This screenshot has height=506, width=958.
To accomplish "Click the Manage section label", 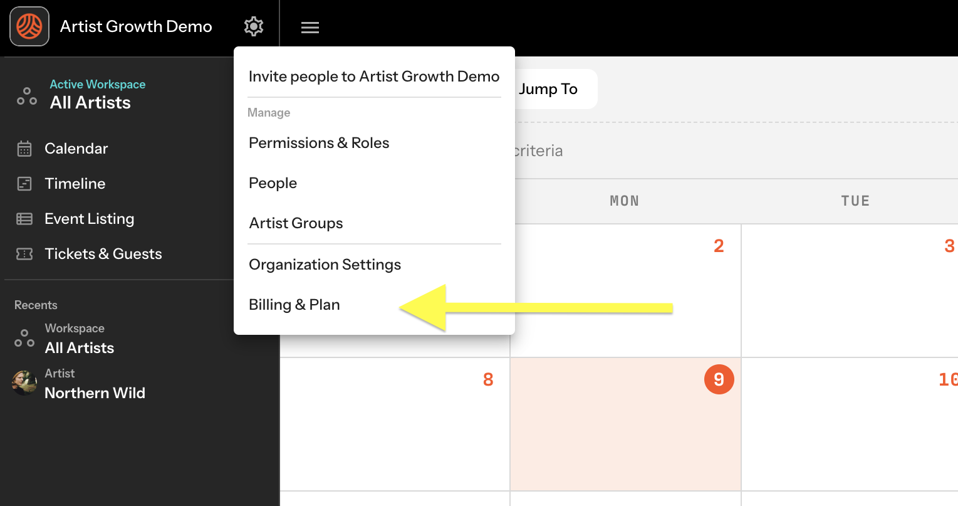I will 269,113.
